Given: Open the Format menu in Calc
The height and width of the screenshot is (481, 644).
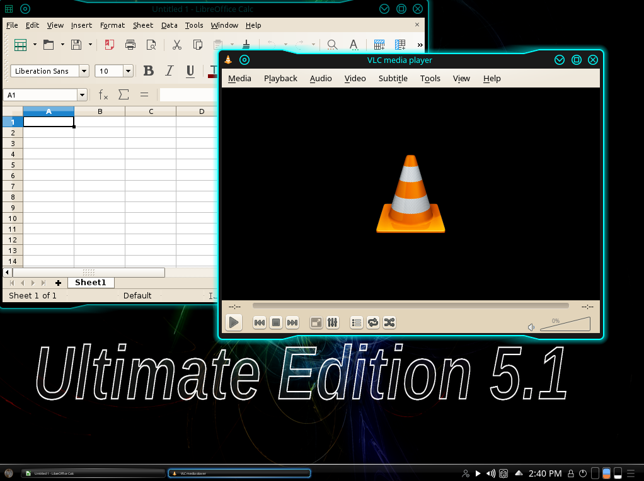Looking at the screenshot, I should 112,25.
